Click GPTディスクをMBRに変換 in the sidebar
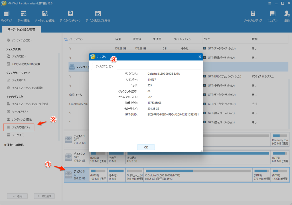Viewport: 292px width, 205px height. (26, 64)
